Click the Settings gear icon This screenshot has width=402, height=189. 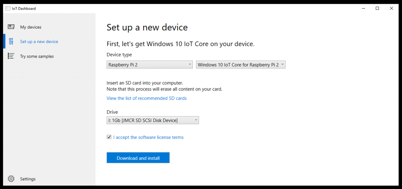pyautogui.click(x=11, y=179)
